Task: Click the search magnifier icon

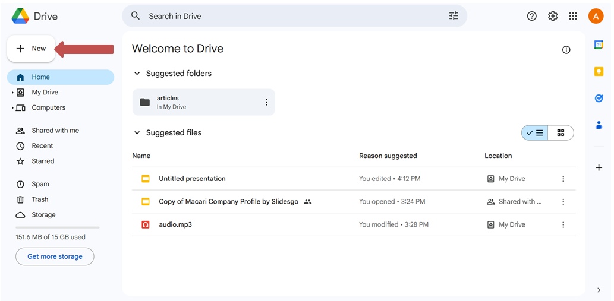Action: [x=136, y=16]
